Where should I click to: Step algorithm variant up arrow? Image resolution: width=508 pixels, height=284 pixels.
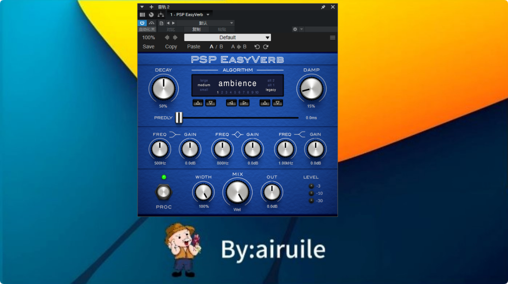(x=265, y=103)
